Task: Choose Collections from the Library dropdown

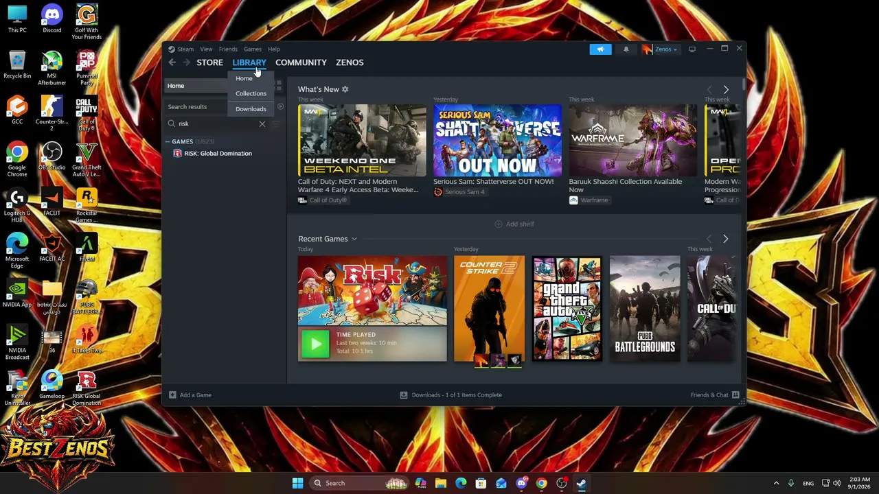Action: click(x=251, y=93)
